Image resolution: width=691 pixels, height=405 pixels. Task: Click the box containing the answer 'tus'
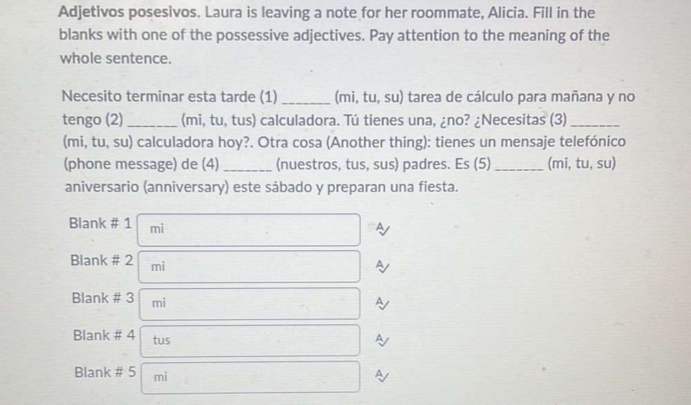[x=249, y=340]
